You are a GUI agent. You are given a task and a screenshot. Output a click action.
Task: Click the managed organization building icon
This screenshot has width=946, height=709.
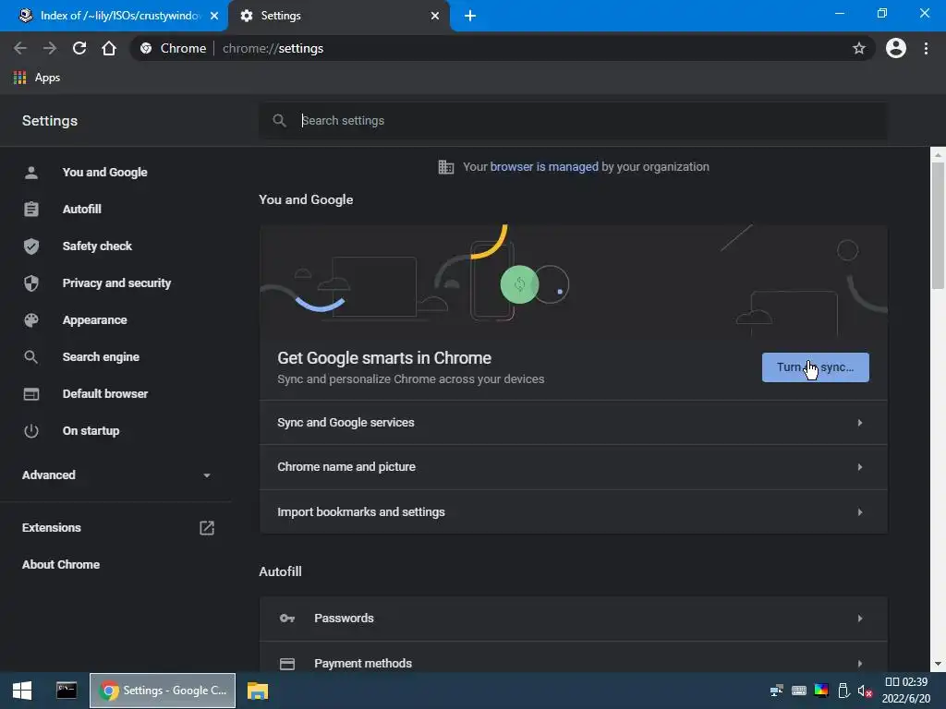(x=446, y=167)
